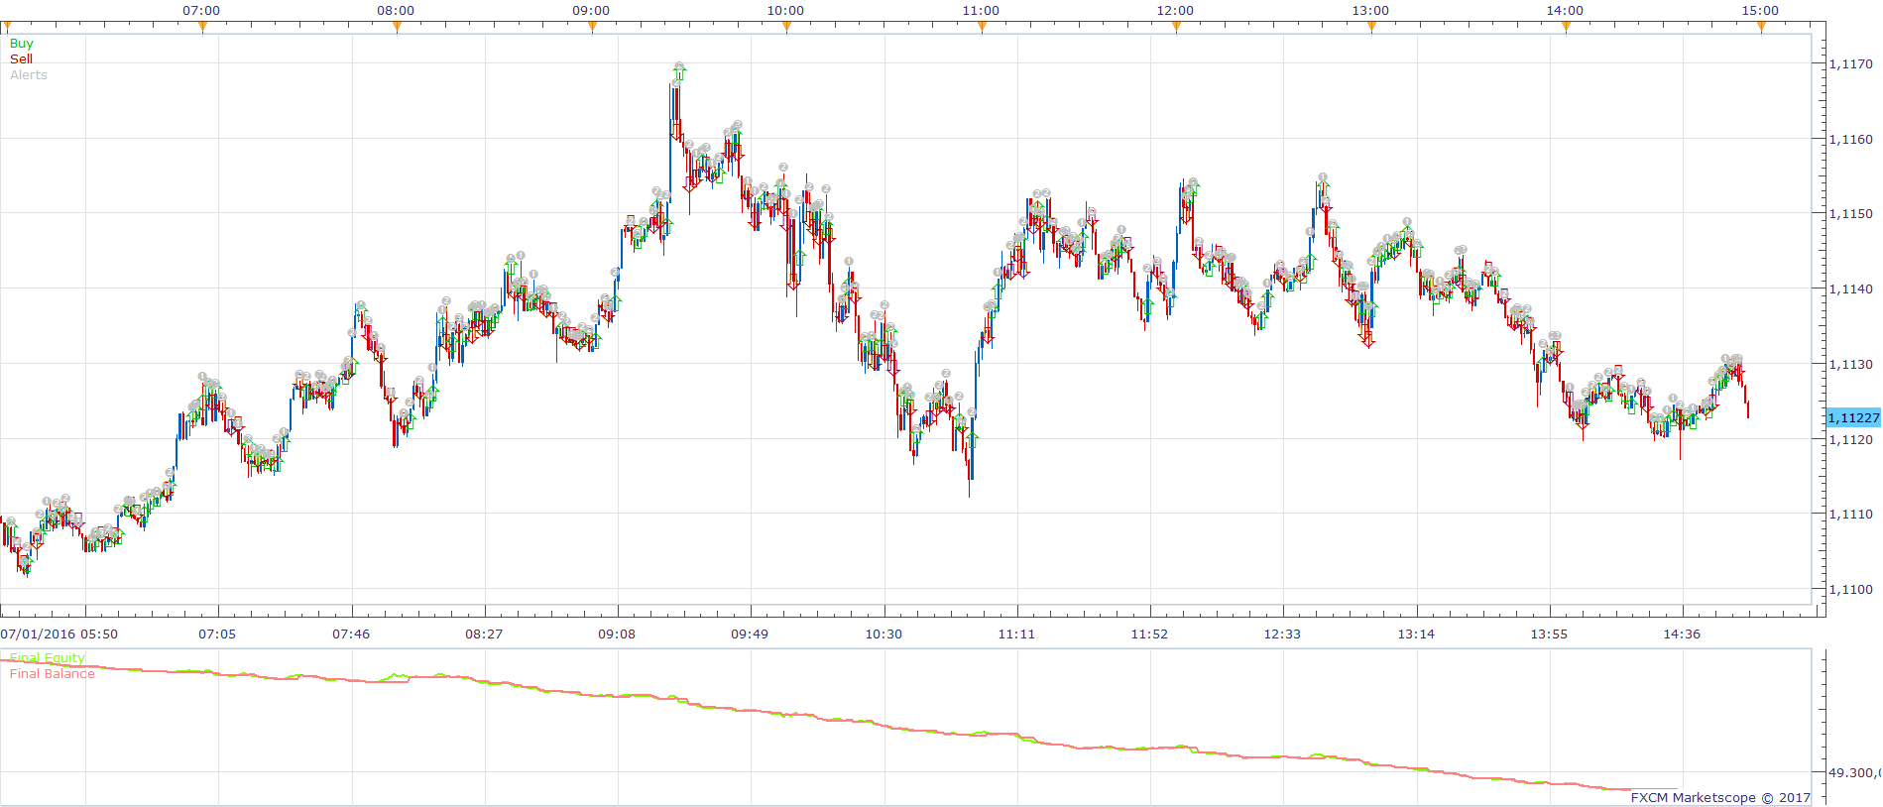The image size is (1883, 807).
Task: Select the Final Balance legend label
Action: pyautogui.click(x=53, y=674)
